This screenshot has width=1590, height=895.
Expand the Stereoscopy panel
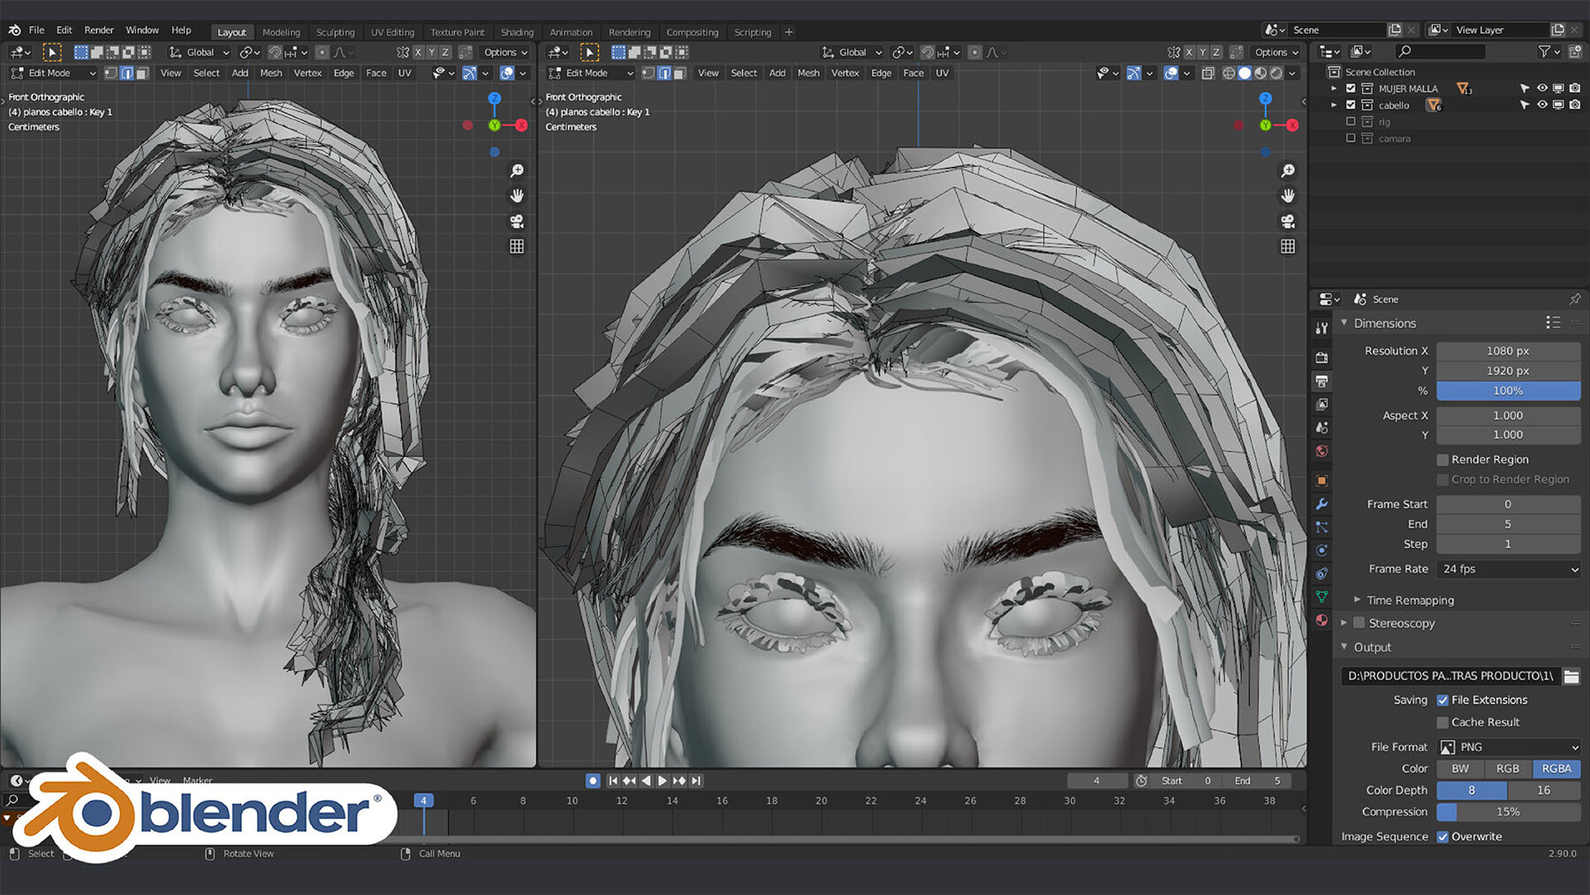(1344, 623)
